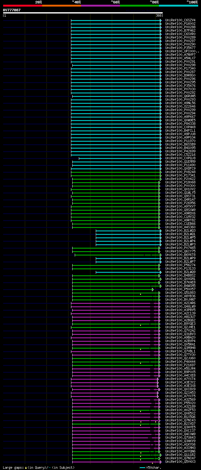
Task: Select hit label UniRef100_Q31BV3
Action: 180,334
